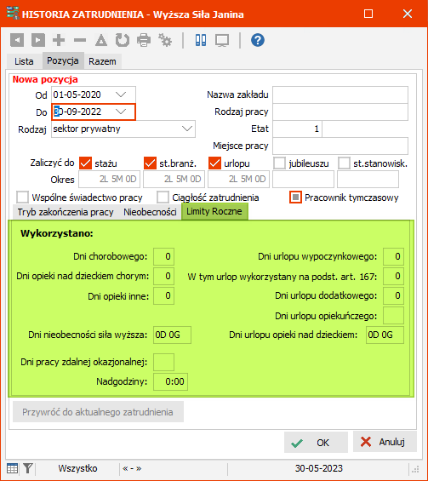
Task: Toggle Pracownik tymczasowy checkbox
Action: pos(295,198)
